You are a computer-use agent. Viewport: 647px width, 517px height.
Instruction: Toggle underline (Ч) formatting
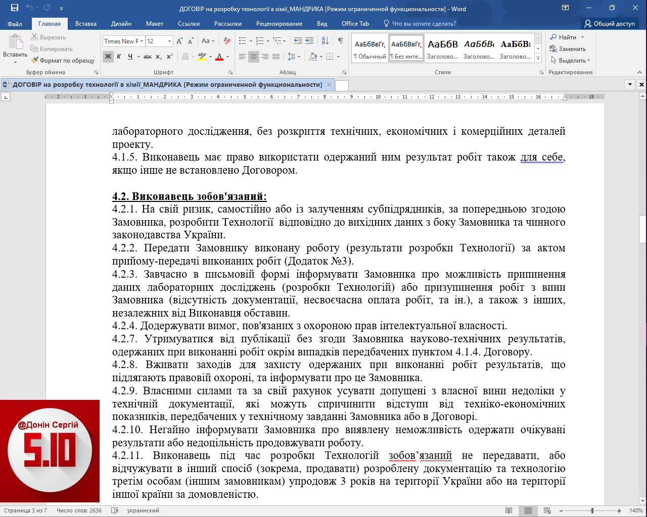click(130, 57)
